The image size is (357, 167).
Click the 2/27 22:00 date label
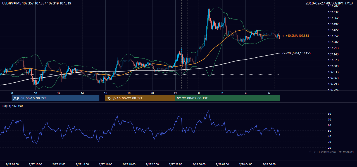point(175,164)
